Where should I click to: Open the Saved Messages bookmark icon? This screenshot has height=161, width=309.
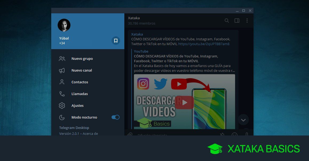(116, 40)
